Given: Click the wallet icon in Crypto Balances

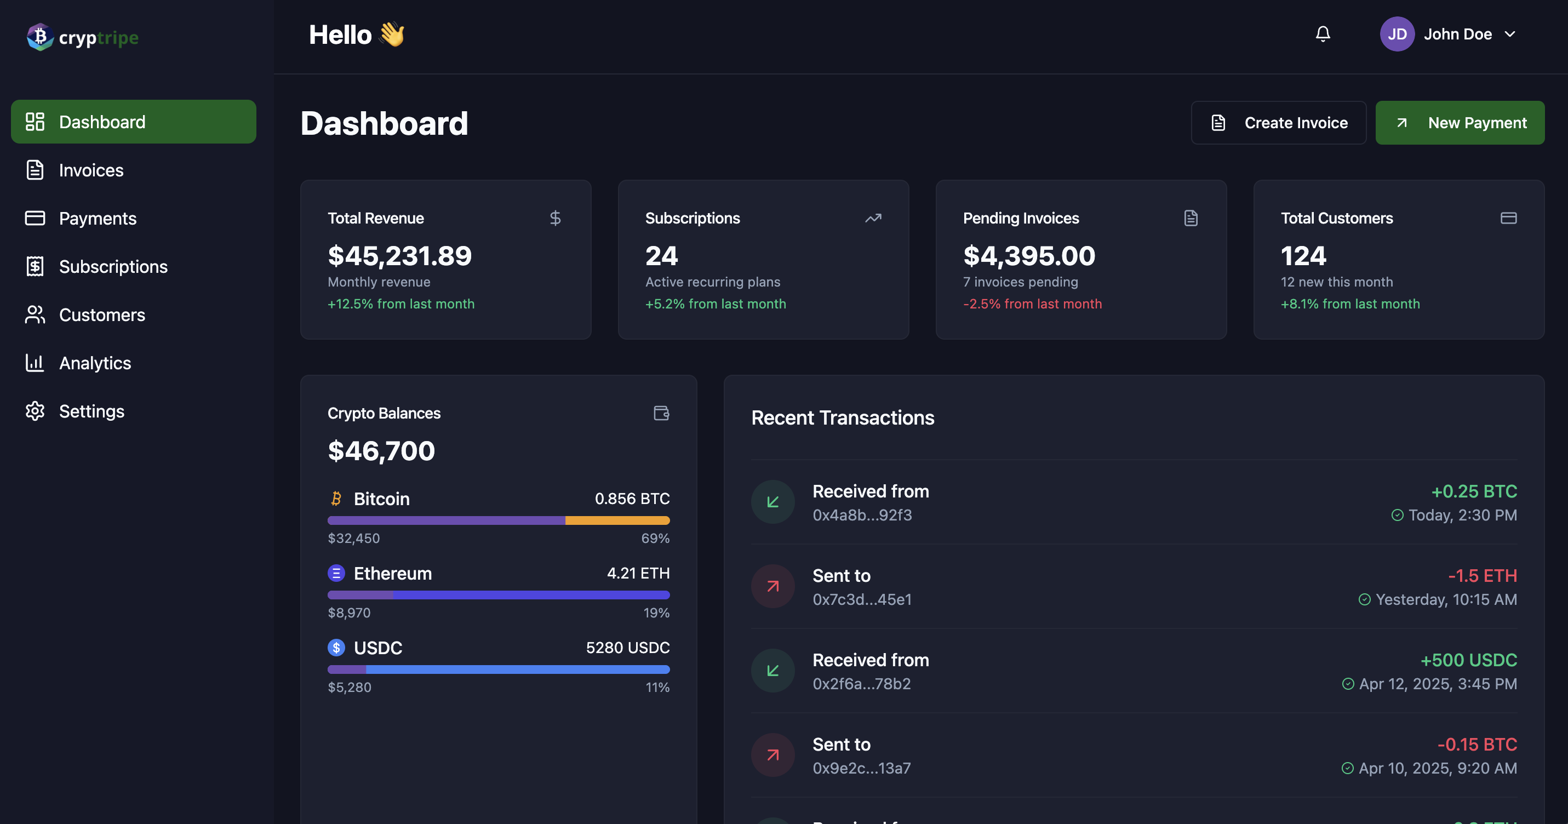Looking at the screenshot, I should coord(661,413).
